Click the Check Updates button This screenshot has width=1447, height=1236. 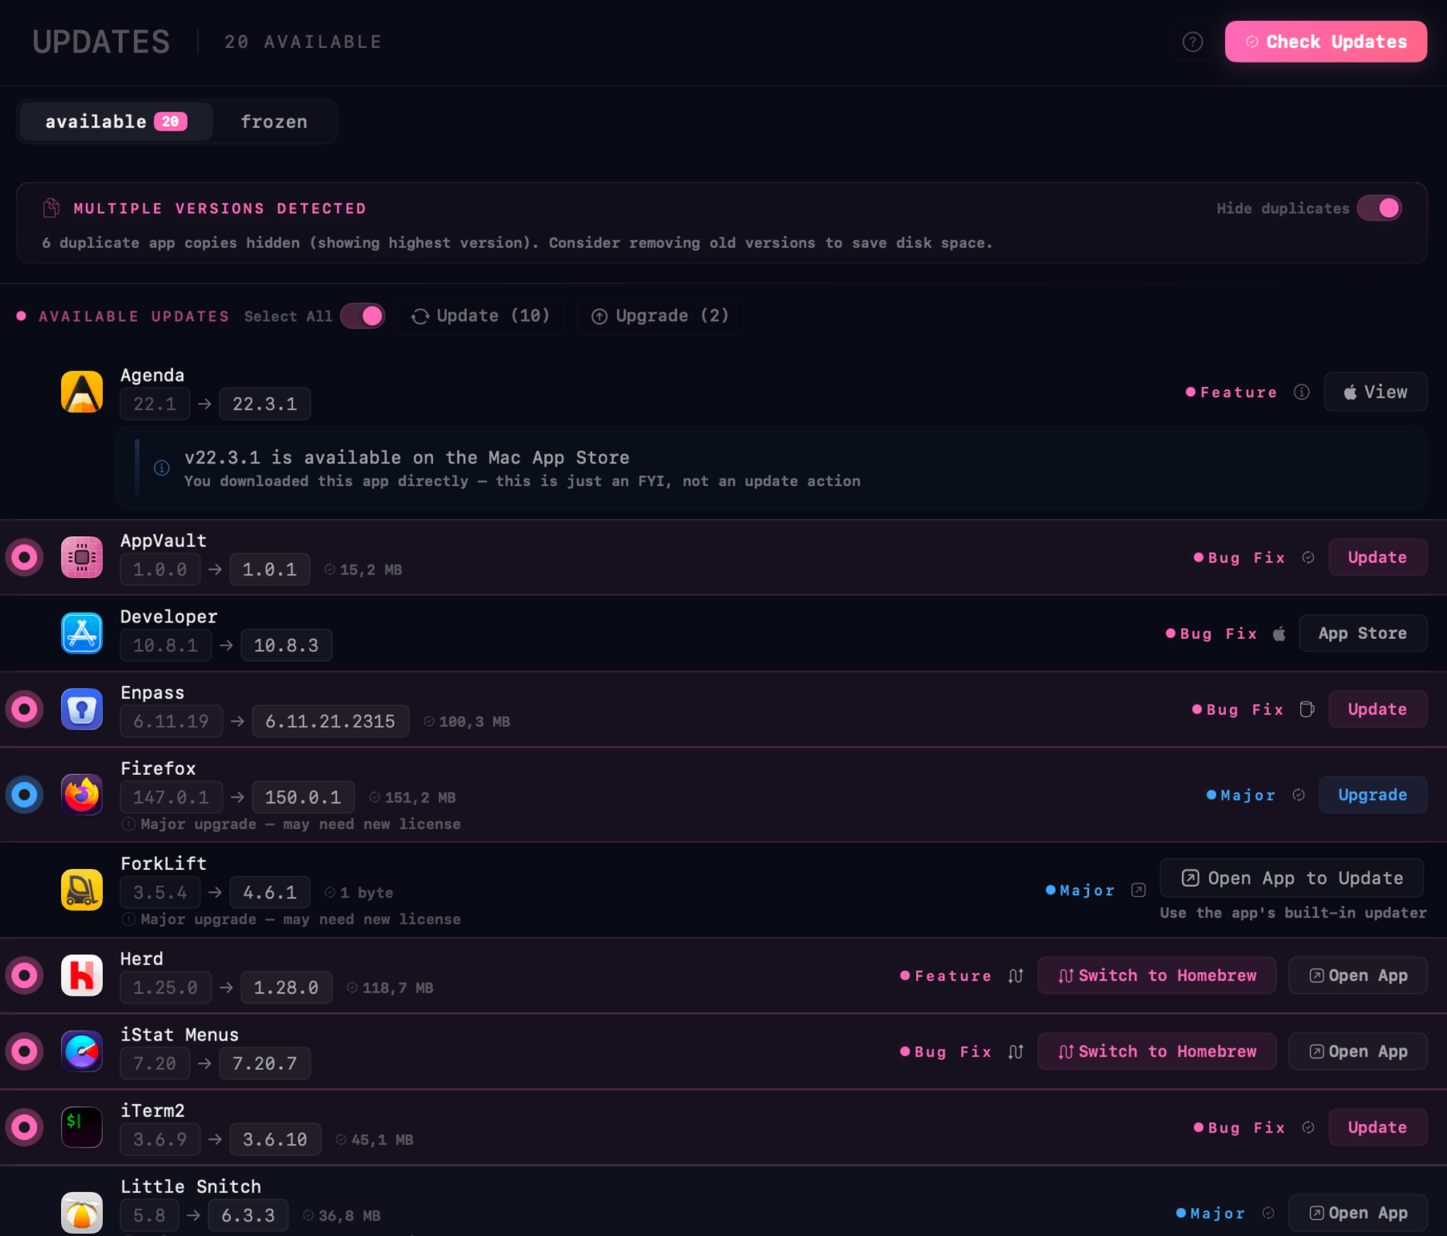[1326, 42]
